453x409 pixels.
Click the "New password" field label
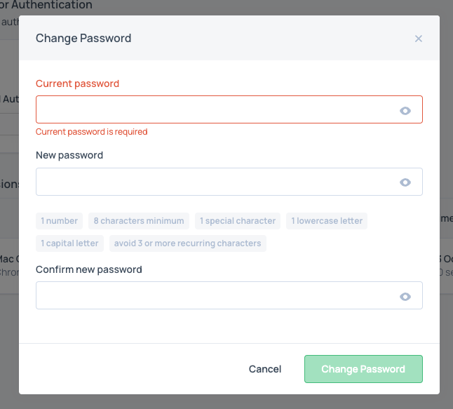click(69, 155)
